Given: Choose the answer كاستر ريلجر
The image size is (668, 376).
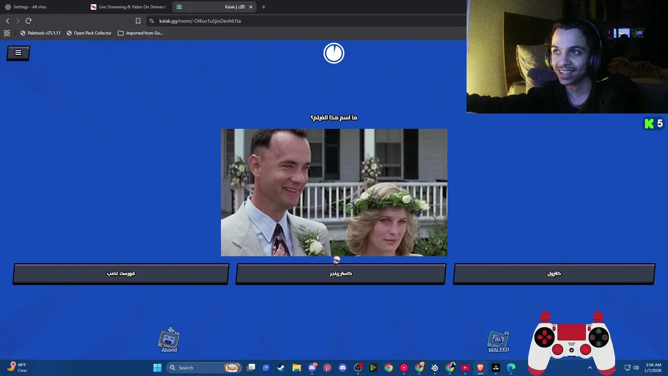Looking at the screenshot, I should tap(341, 274).
